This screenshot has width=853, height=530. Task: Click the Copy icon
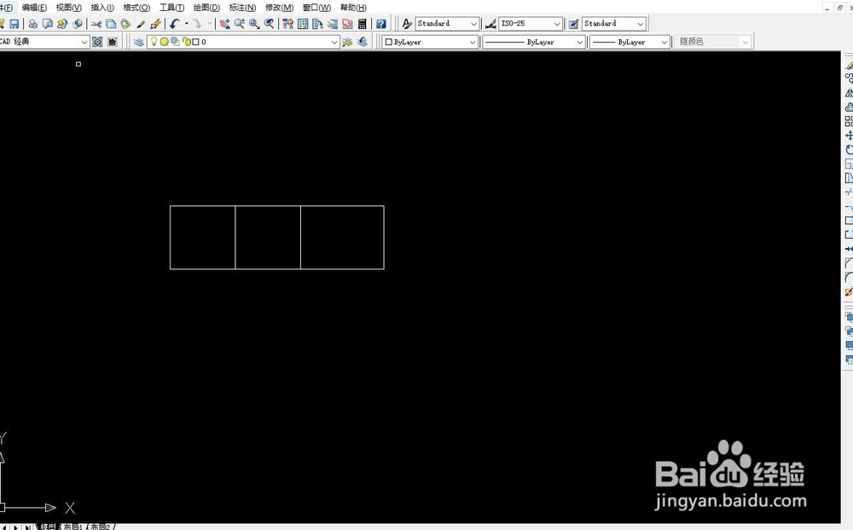[111, 24]
